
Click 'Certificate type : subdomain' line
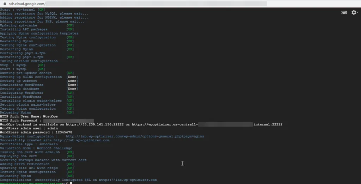pos(29,145)
